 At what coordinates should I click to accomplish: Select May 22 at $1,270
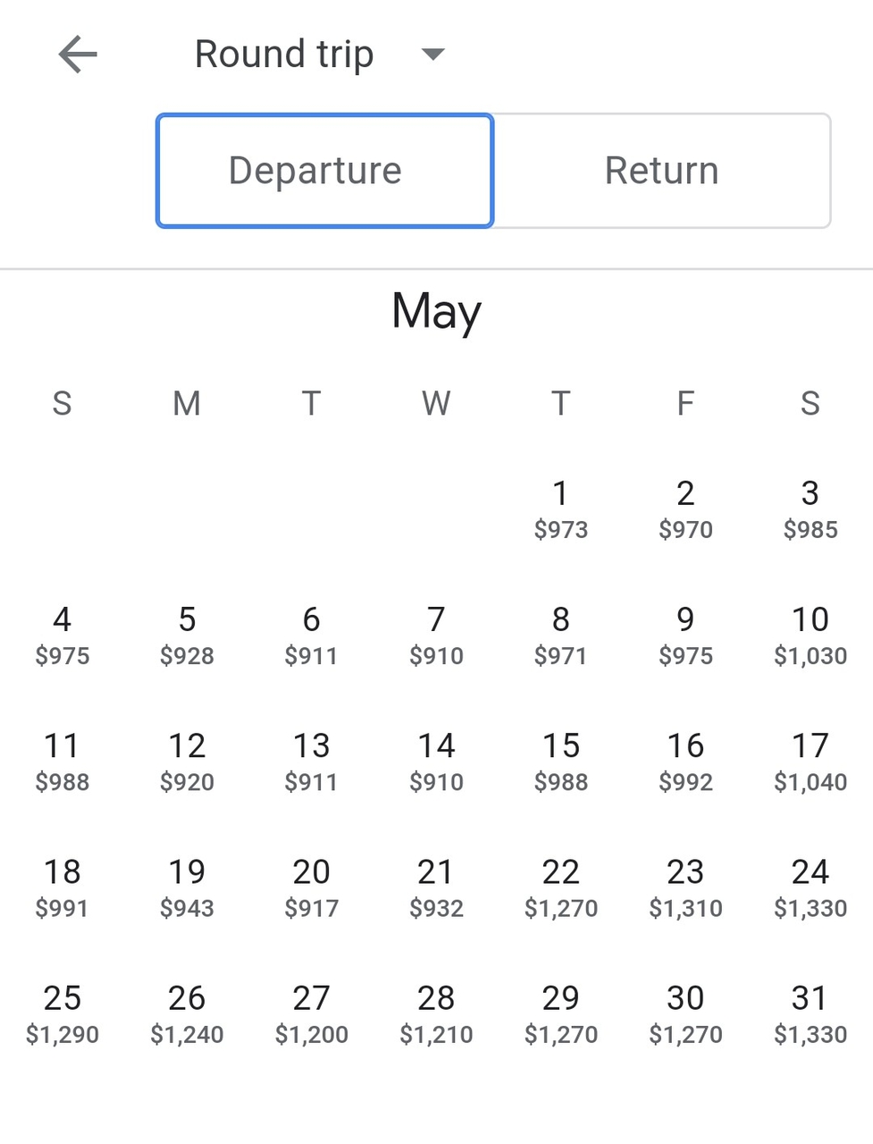561,887
